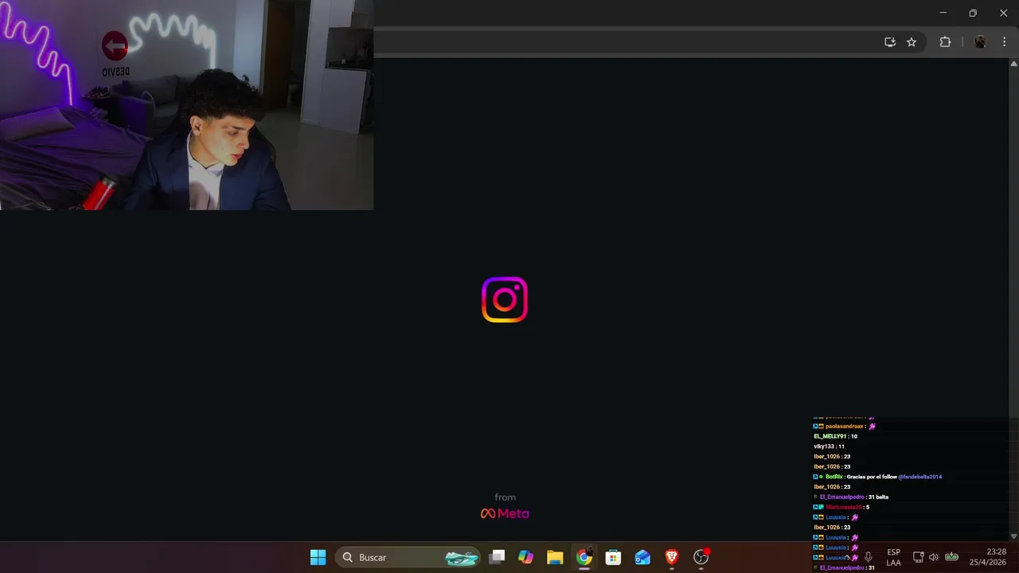Open the install app icon in address bar
The height and width of the screenshot is (573, 1019).
tap(890, 42)
